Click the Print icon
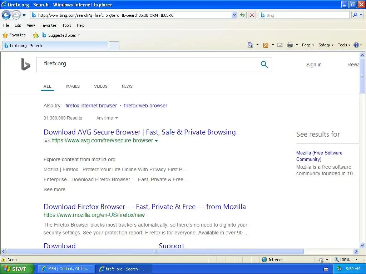This screenshot has height=274, width=366. coord(290,45)
